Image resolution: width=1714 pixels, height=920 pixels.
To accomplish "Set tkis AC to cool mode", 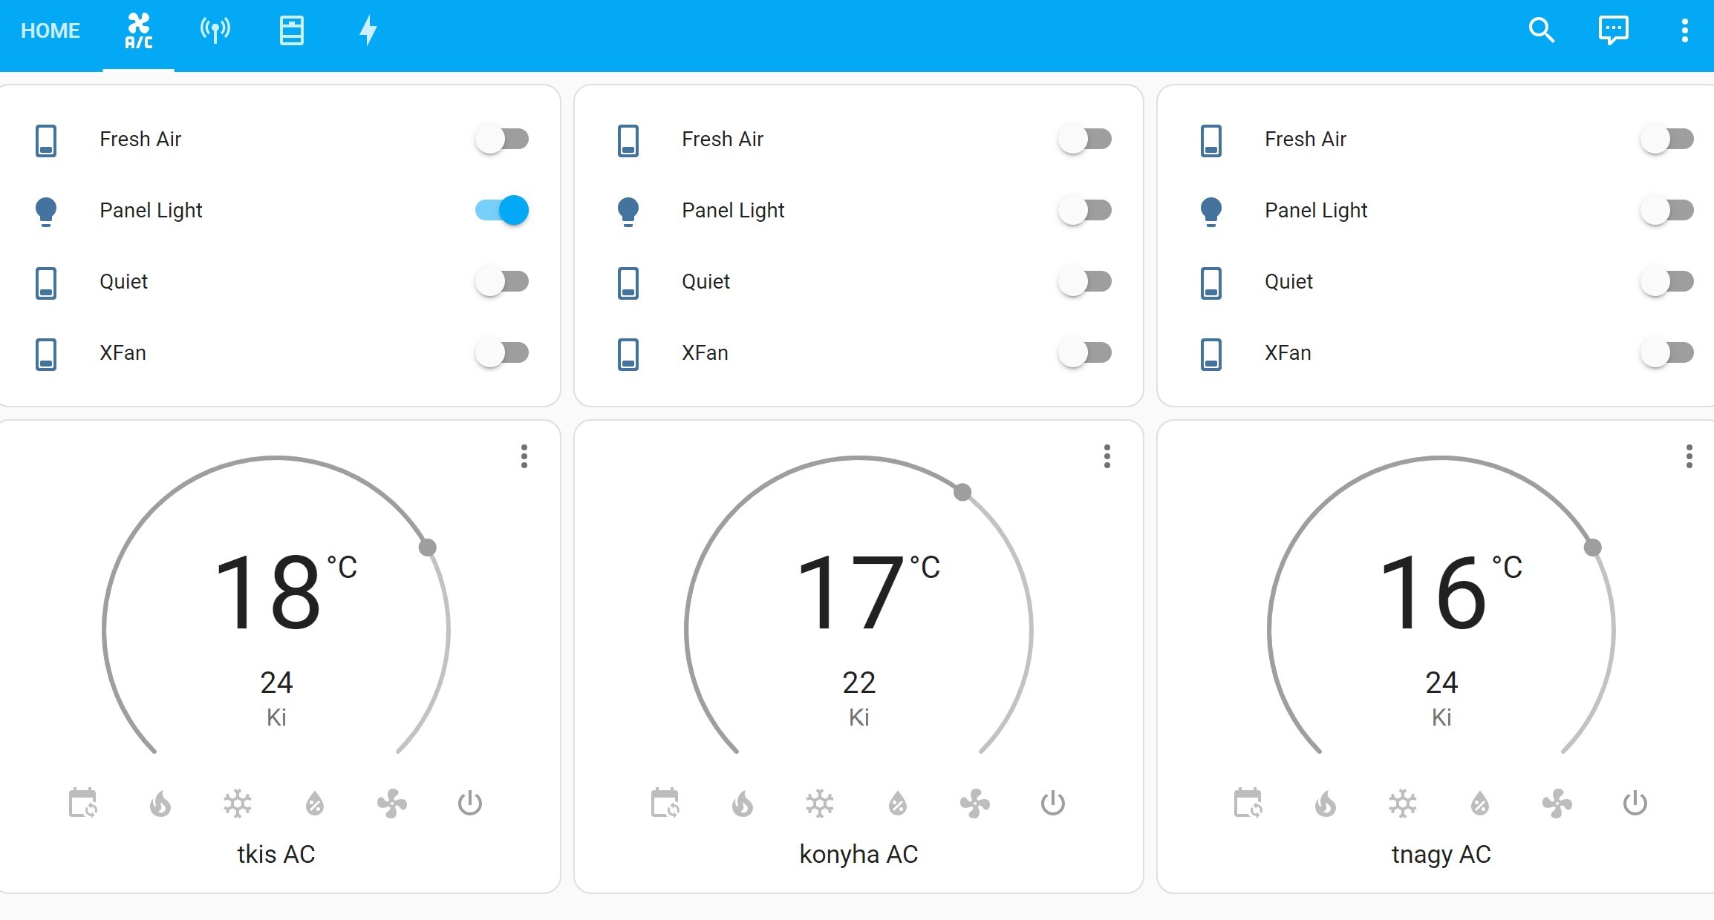I will coord(238,804).
